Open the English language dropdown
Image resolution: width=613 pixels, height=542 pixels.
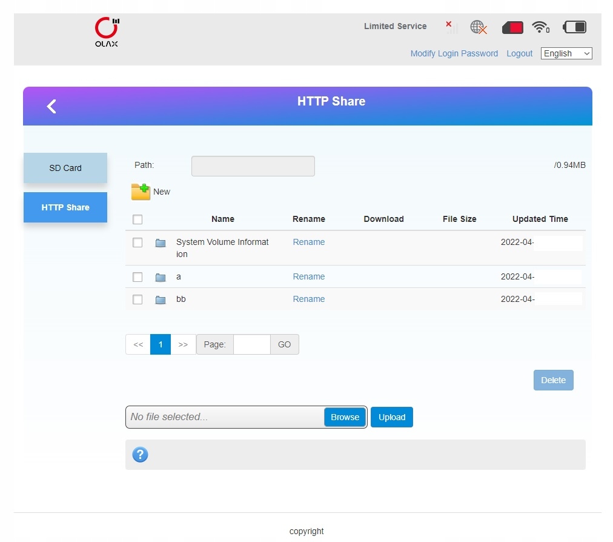coord(566,53)
